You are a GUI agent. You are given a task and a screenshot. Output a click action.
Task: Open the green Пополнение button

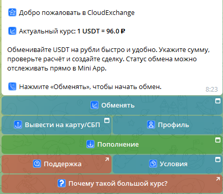pyautogui.click(x=112, y=145)
